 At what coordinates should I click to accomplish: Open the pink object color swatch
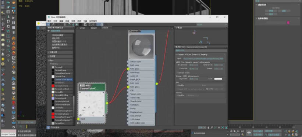coord(288,23)
